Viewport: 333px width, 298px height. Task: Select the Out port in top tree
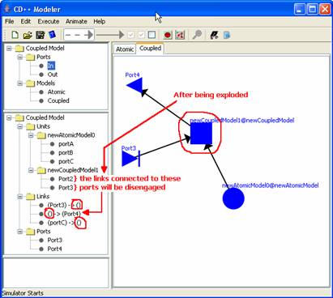click(x=53, y=74)
